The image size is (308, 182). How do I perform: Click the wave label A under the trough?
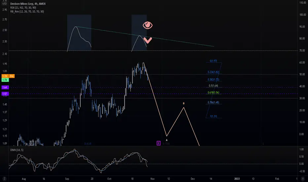tap(167, 140)
